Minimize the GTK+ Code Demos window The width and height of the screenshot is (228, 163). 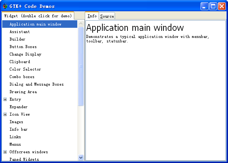click(x=204, y=6)
